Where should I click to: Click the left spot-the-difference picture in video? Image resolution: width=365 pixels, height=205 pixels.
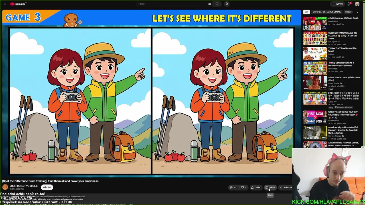click(x=80, y=101)
